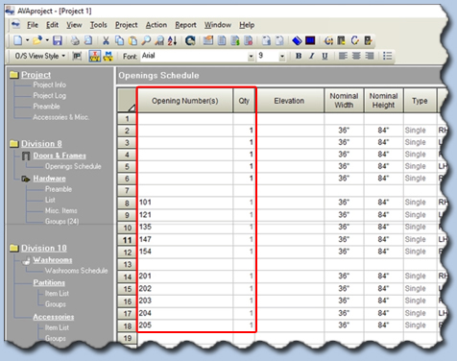Align text right

pyautogui.click(x=370, y=56)
